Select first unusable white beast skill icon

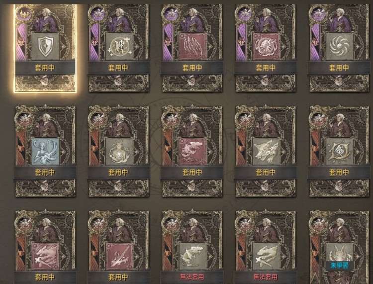point(192,257)
